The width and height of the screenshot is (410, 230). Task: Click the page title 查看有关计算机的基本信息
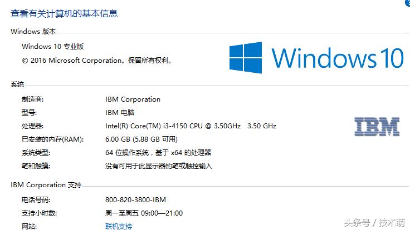coord(64,13)
